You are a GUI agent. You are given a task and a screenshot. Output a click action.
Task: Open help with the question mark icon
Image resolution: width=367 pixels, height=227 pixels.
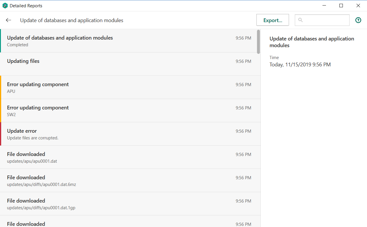tap(358, 20)
